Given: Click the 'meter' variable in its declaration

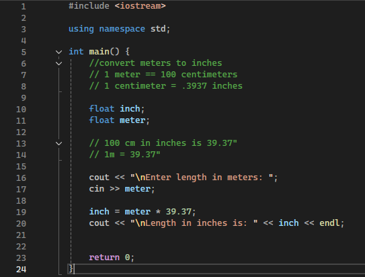Looking at the screenshot, I should (132, 120).
